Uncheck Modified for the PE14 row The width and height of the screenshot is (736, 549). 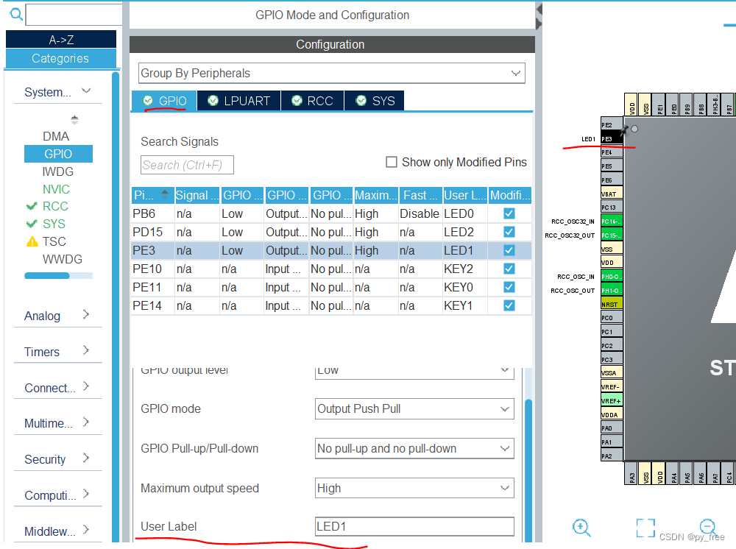tap(509, 305)
